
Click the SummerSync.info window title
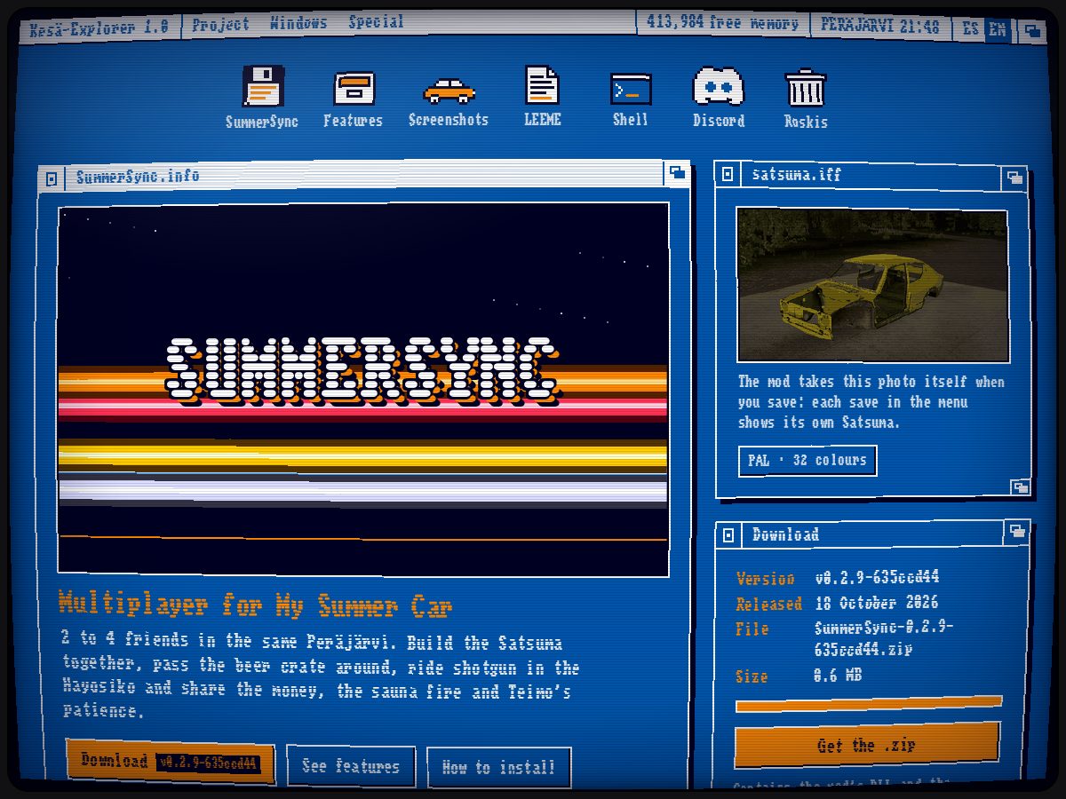[x=138, y=177]
